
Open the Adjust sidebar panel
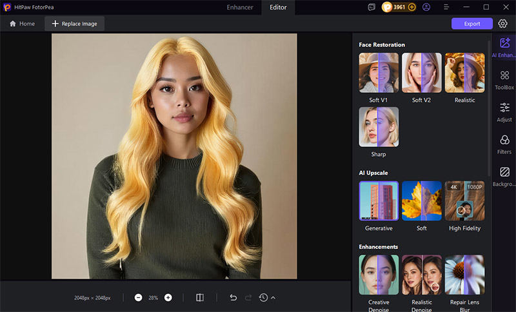(504, 112)
